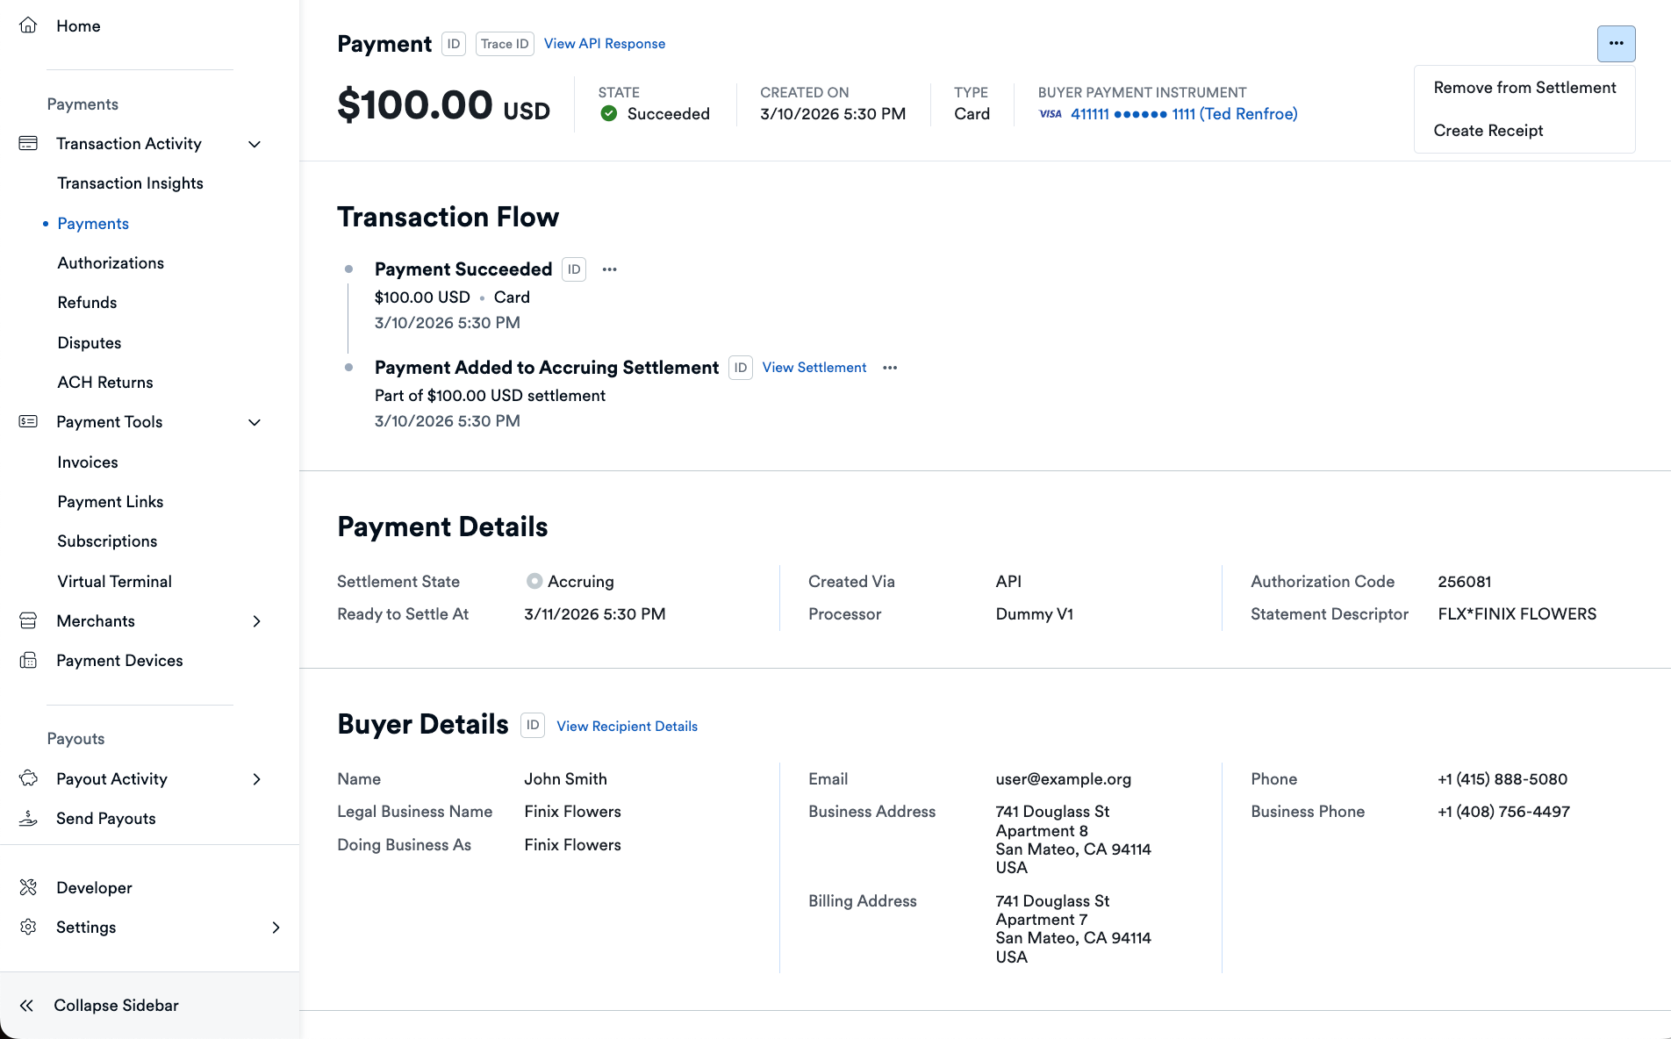Select the Payout Activity sidebar icon
1671x1039 pixels.
click(x=28, y=778)
